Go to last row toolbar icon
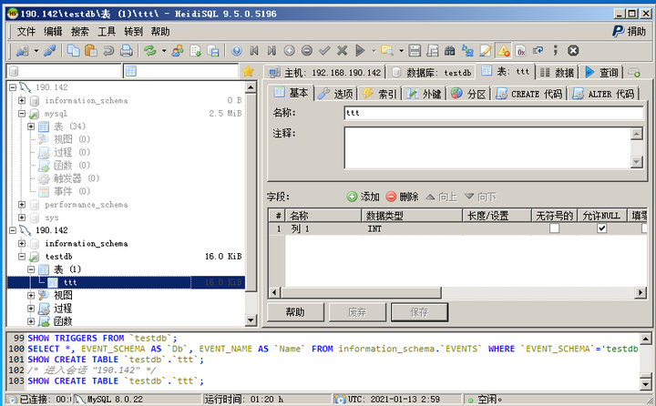 272,51
